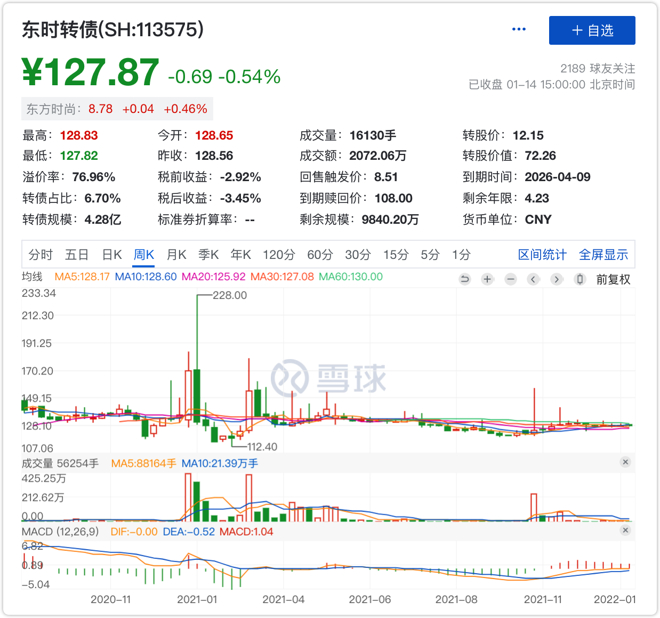Screen dimensions: 660x618
Task: Open the 前复权 adjustment dropdown
Action: [x=613, y=280]
